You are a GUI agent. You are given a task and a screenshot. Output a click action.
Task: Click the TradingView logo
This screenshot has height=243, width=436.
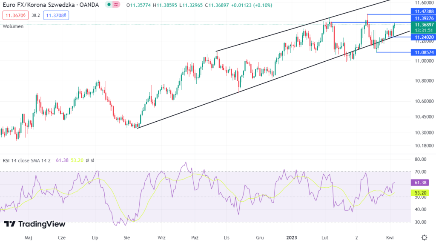click(35, 224)
